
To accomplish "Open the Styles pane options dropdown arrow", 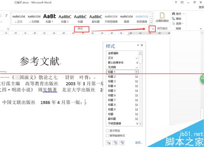I will (138, 45).
